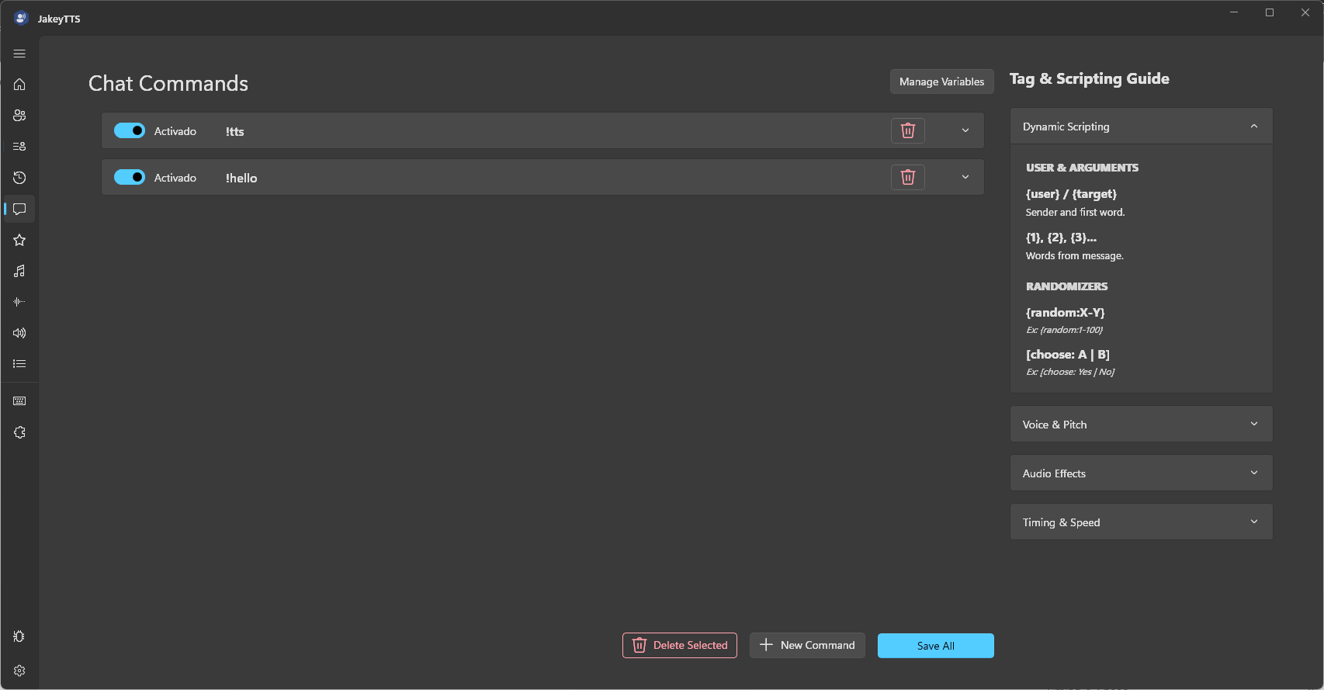Viewport: 1324px width, 690px height.
Task: Minimize the JakeyTTS window
Action: tap(1234, 12)
